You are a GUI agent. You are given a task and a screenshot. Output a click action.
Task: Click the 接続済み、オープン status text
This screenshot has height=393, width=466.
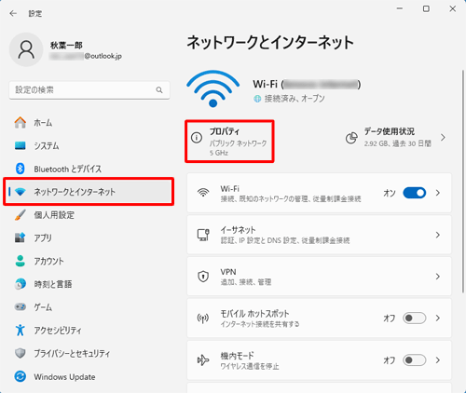295,99
